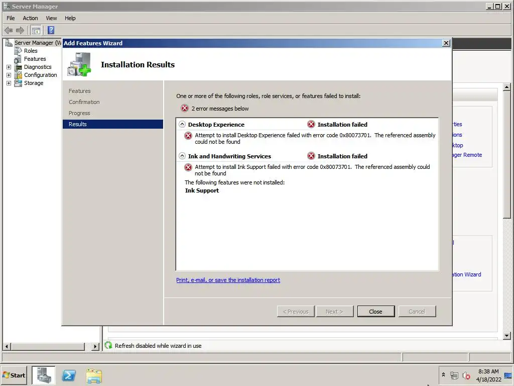Select the Features node icon in tree
The width and height of the screenshot is (514, 386).
pyautogui.click(x=18, y=59)
